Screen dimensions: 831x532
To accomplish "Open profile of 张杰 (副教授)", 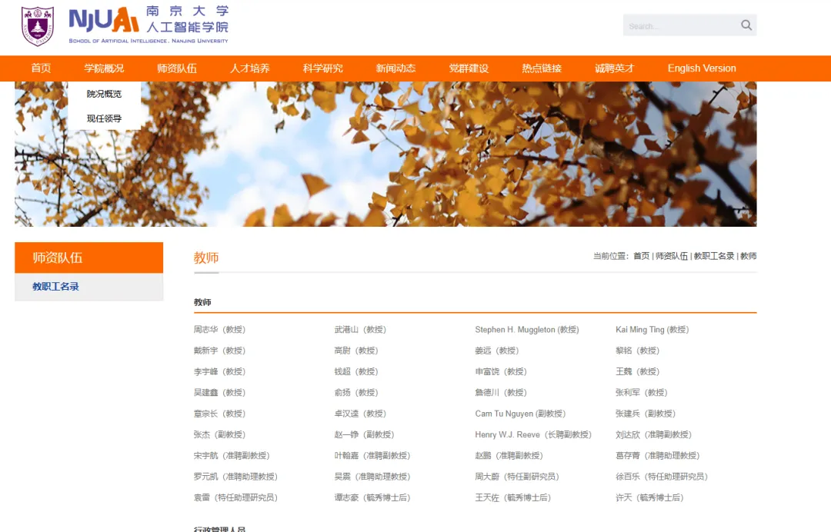I will tap(219, 434).
